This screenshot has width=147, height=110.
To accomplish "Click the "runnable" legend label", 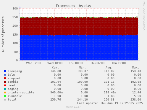I will pos(15,96).
